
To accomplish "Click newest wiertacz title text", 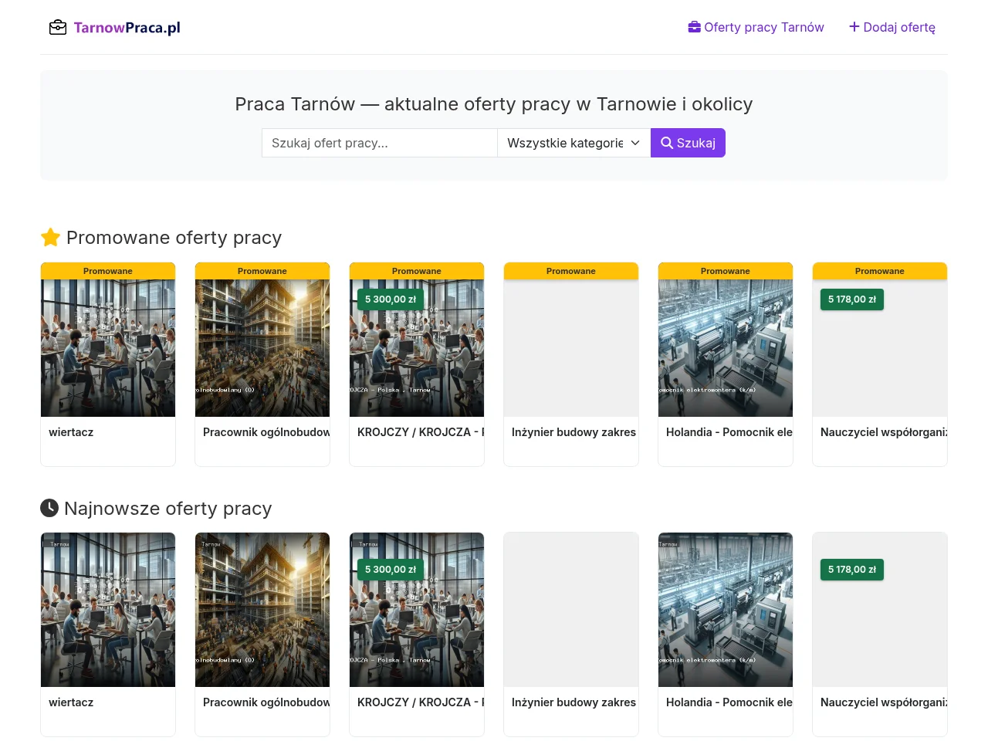I will click(71, 702).
